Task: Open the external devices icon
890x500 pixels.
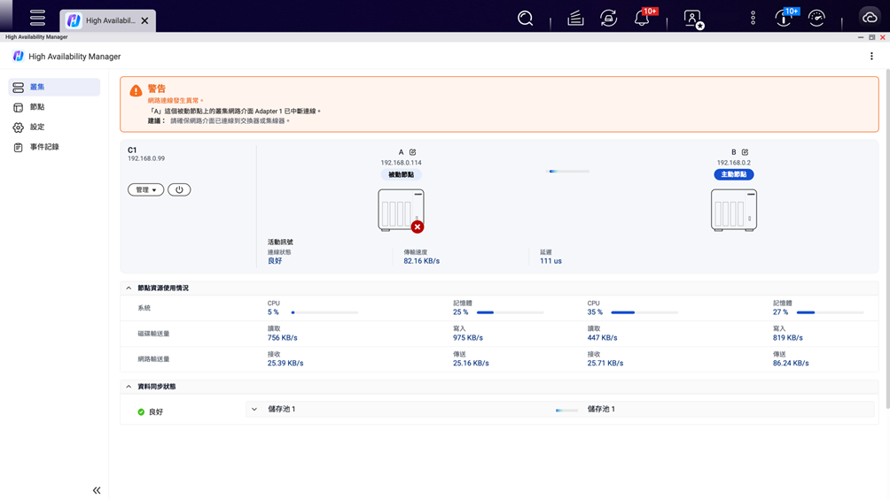Action: point(608,18)
